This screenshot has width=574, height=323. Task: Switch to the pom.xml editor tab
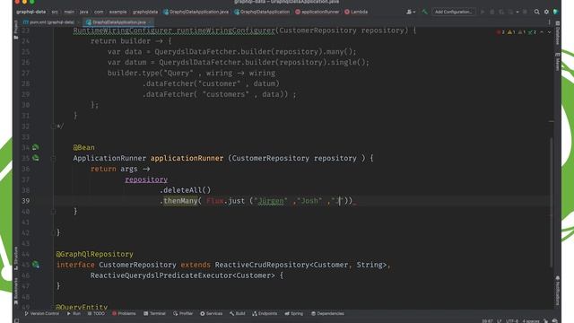click(x=49, y=22)
